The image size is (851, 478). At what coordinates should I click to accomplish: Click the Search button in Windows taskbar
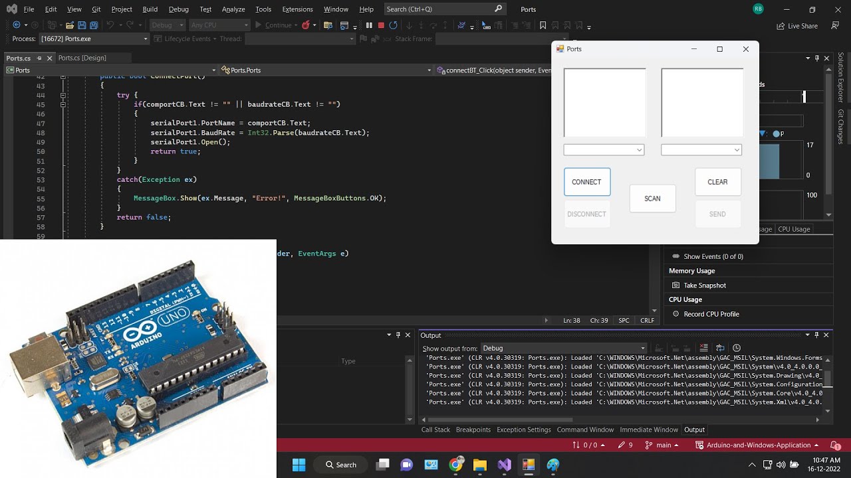[340, 464]
